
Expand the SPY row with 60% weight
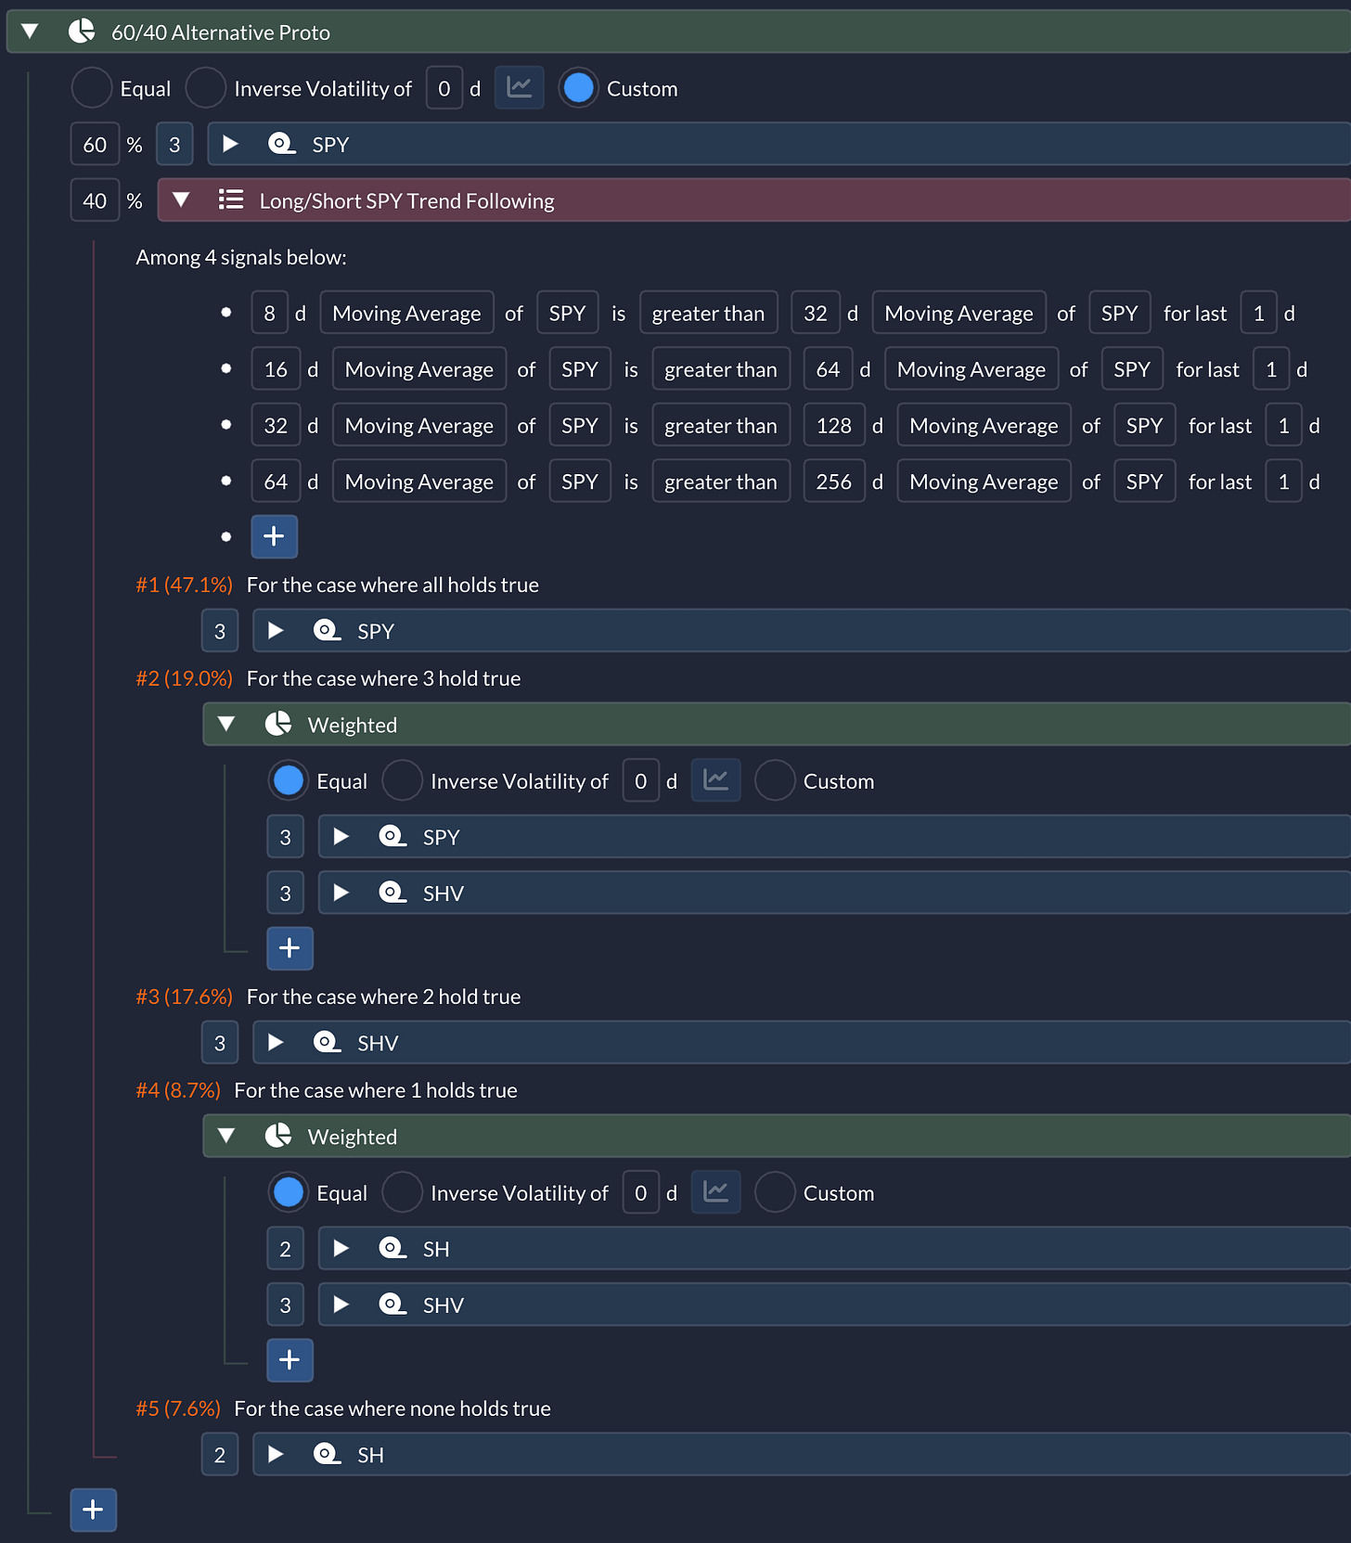[x=231, y=144]
